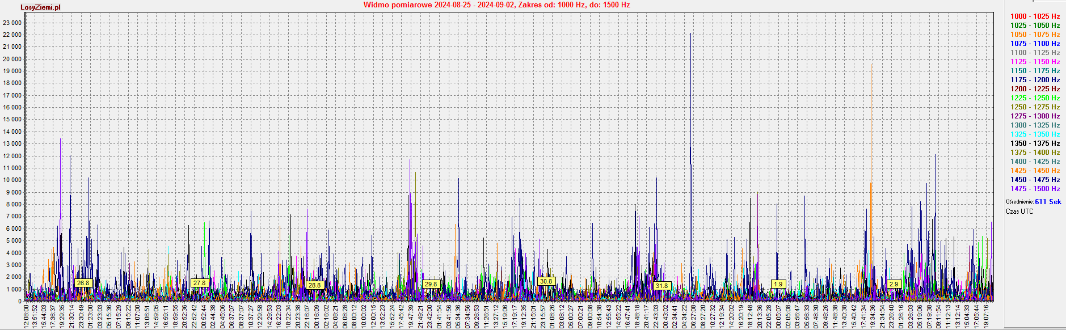Select the 30.8 date marker

click(546, 281)
